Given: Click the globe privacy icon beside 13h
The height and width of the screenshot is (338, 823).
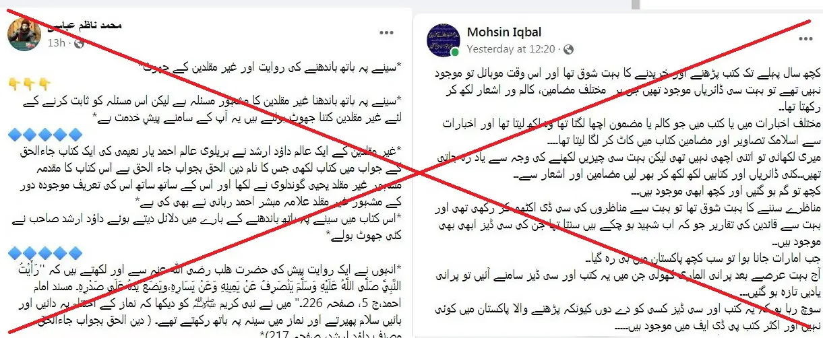Looking at the screenshot, I should pos(78,43).
